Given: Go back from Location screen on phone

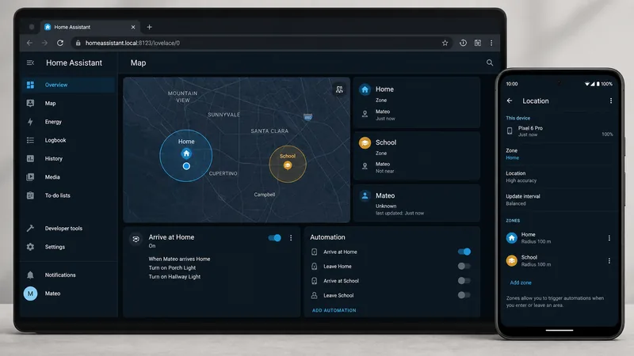Looking at the screenshot, I should tap(510, 101).
